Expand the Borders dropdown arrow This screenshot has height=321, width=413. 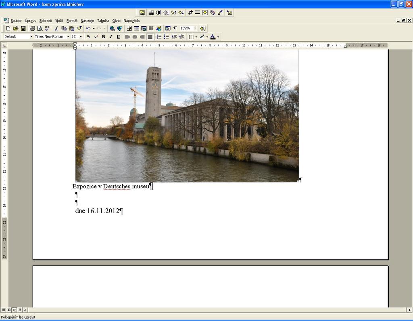196,37
